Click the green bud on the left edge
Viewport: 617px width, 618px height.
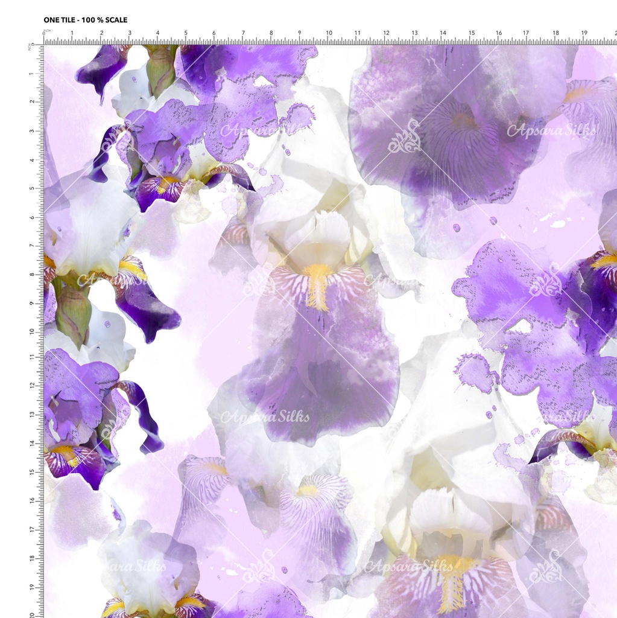pyautogui.click(x=73, y=313)
